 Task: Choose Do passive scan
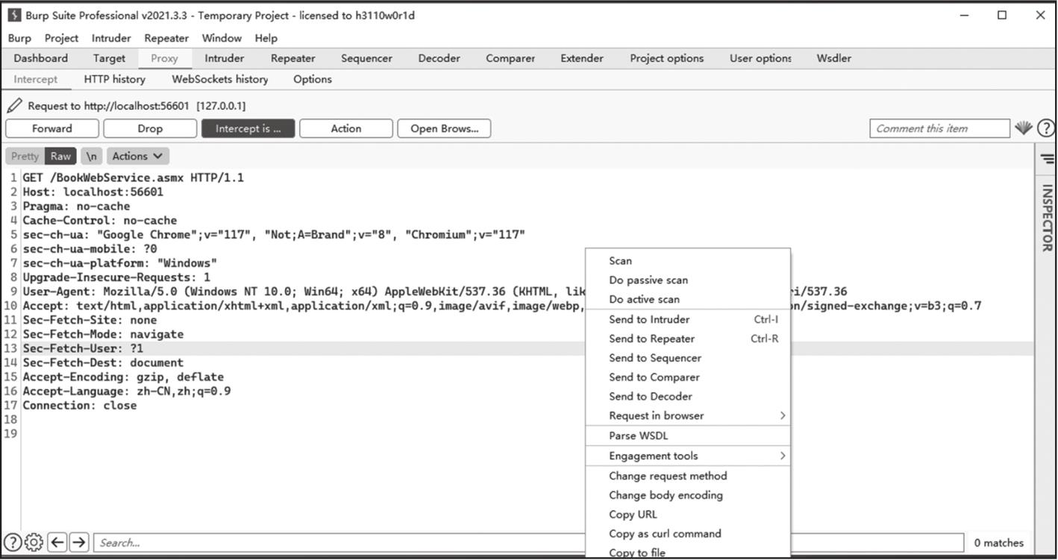point(687,280)
